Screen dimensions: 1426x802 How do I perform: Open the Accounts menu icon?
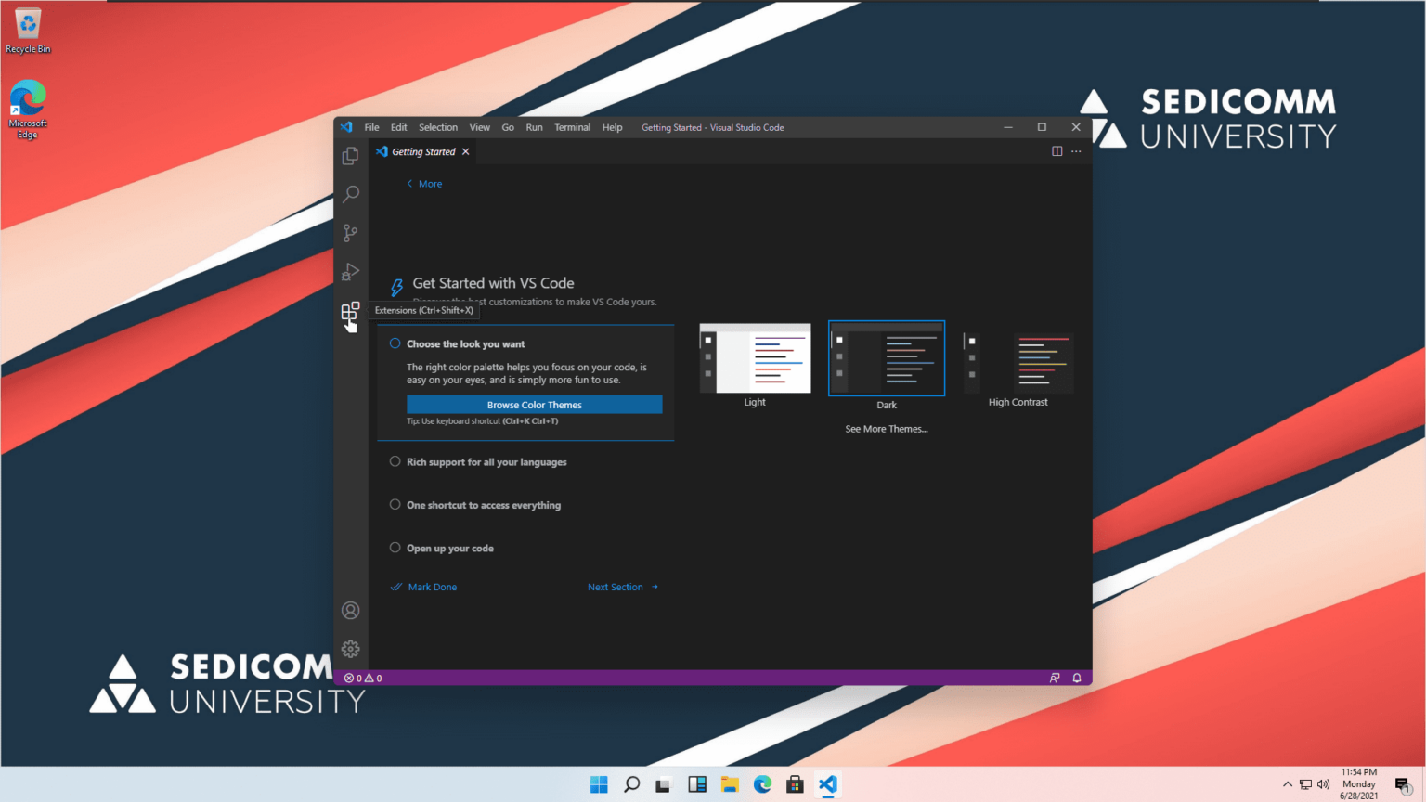[350, 610]
